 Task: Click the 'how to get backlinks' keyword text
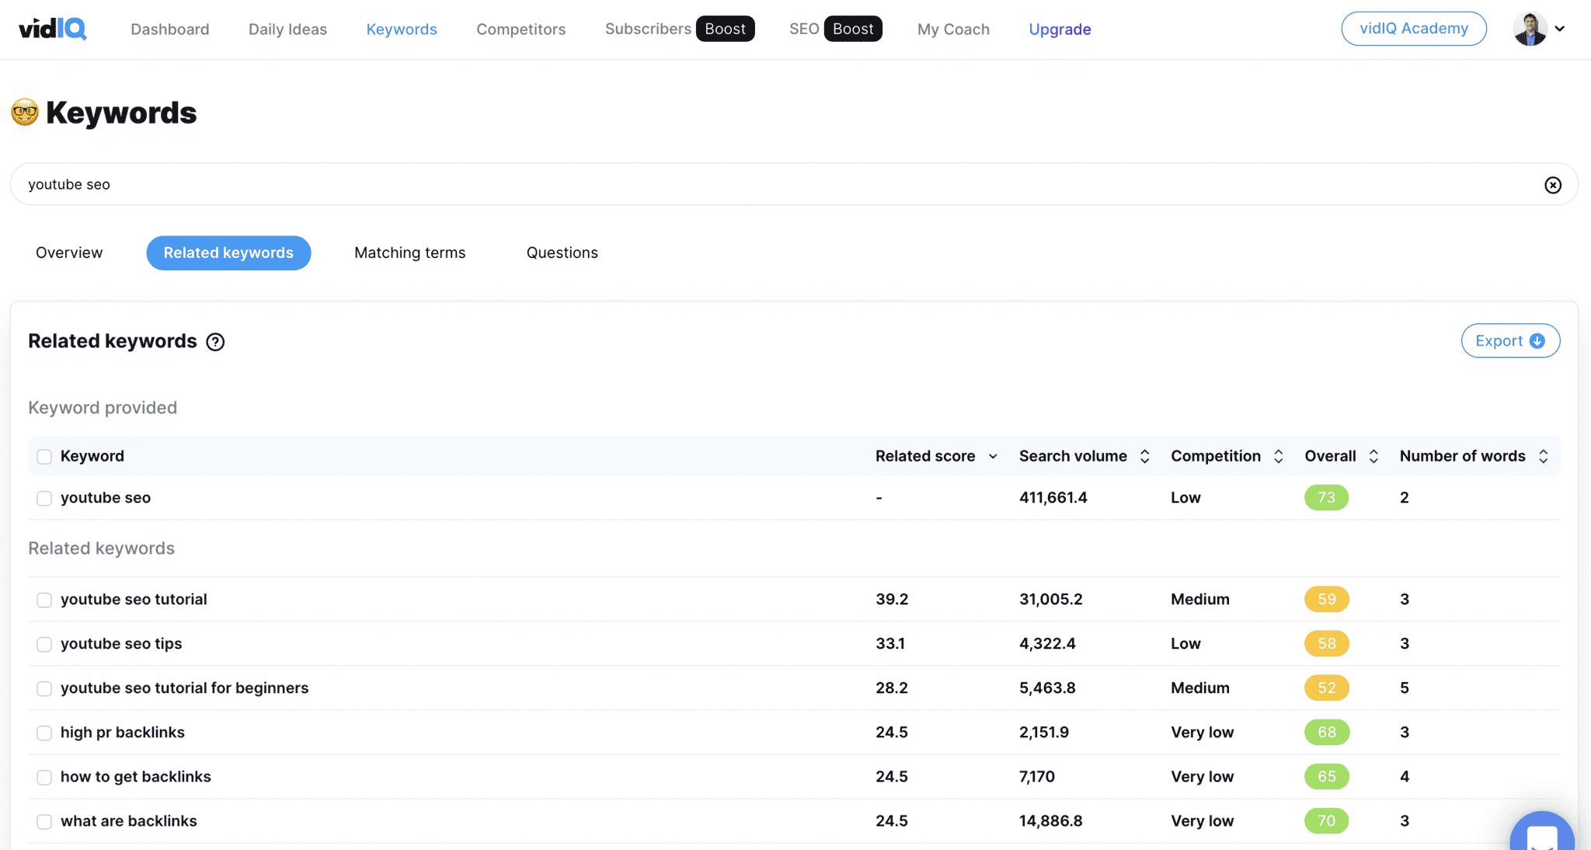[x=136, y=776]
